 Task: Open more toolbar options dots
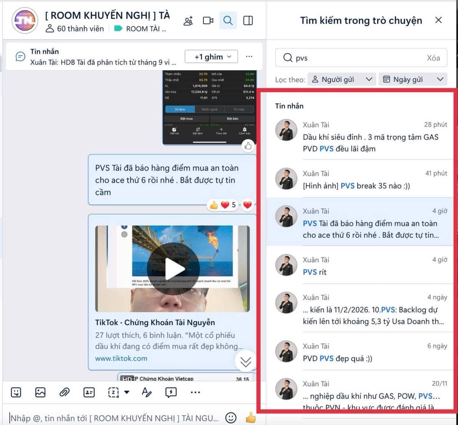pyautogui.click(x=195, y=392)
